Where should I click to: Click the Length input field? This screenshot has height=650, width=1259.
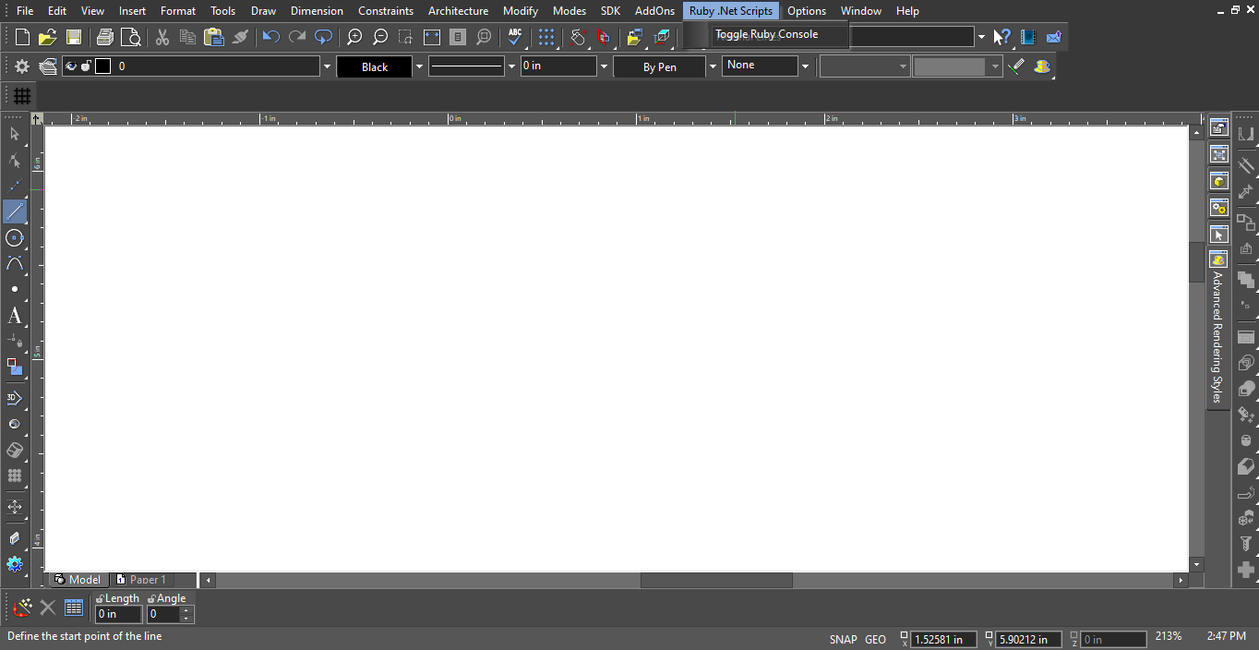click(x=118, y=614)
